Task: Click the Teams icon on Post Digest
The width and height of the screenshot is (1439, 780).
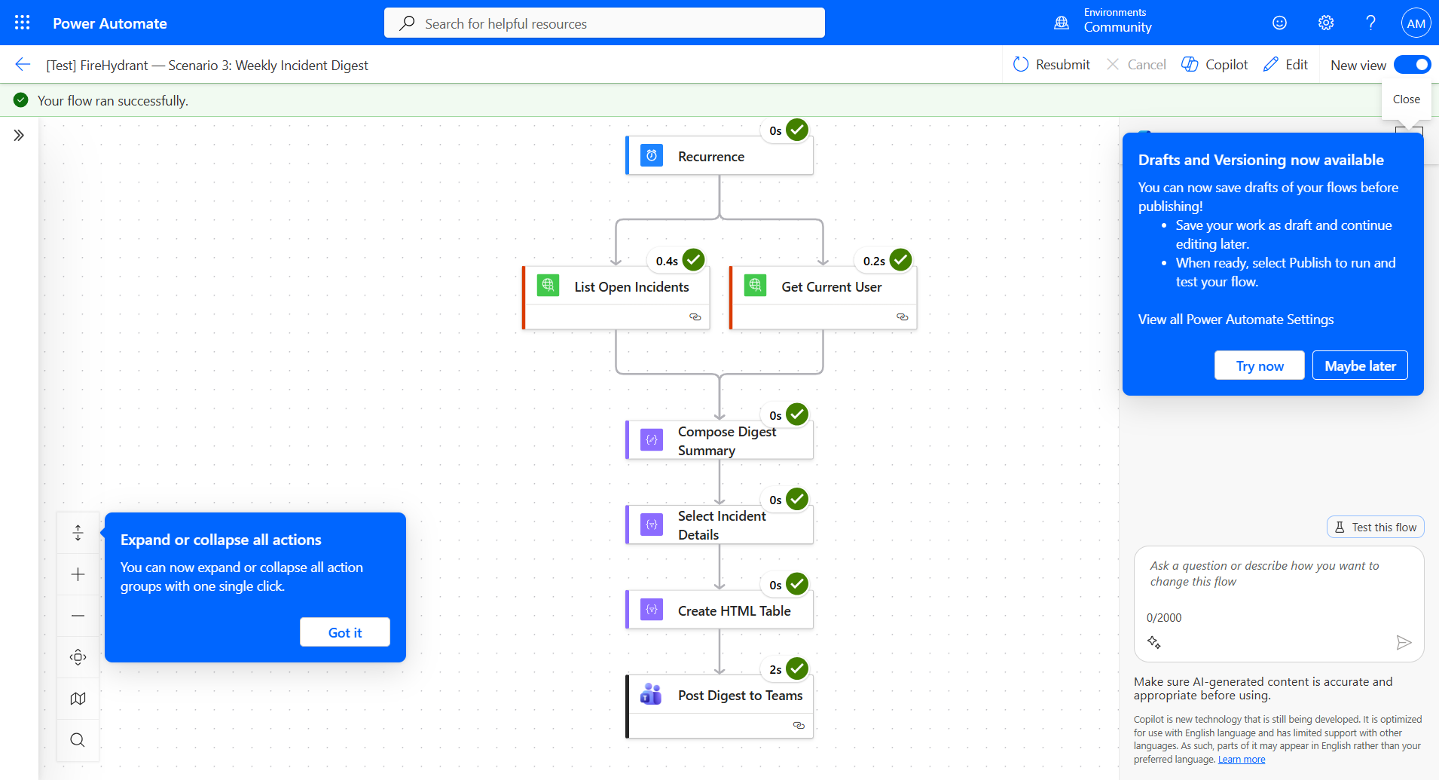Action: tap(652, 694)
